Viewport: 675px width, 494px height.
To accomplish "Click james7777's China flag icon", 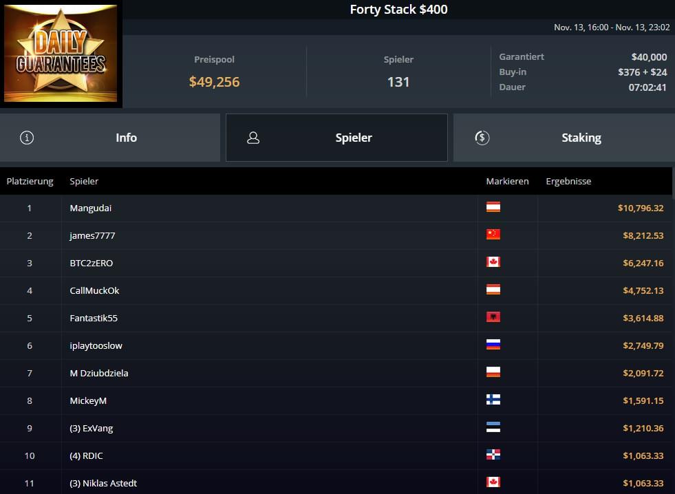I will tap(493, 235).
